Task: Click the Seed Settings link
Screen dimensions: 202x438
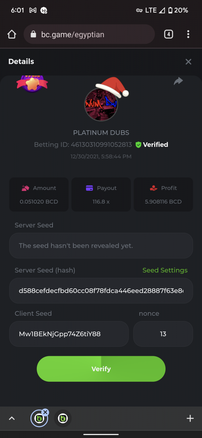Action: (x=165, y=270)
